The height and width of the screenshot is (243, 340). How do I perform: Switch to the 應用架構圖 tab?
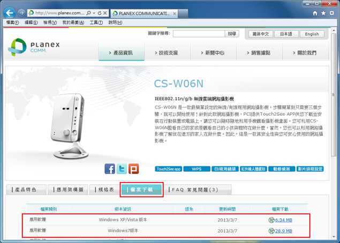68,189
